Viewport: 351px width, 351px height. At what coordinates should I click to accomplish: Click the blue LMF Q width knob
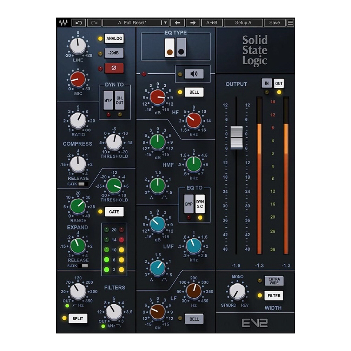(158, 268)
